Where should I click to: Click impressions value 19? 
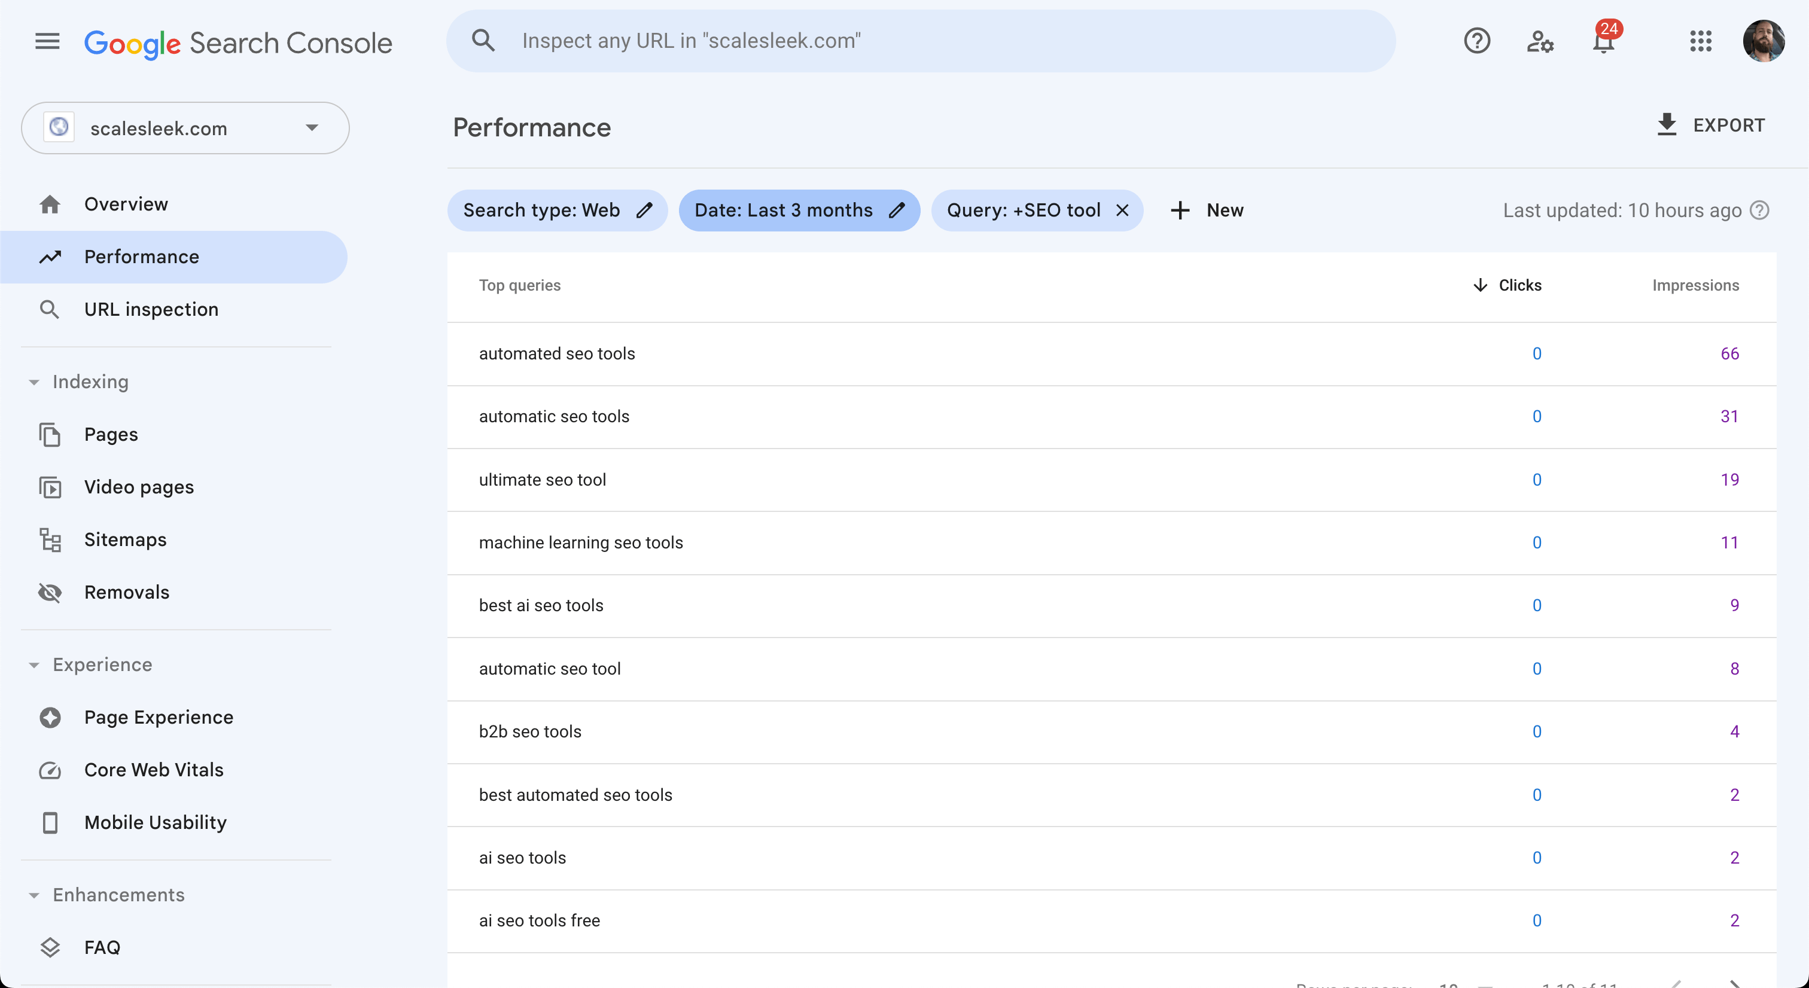pyautogui.click(x=1729, y=480)
